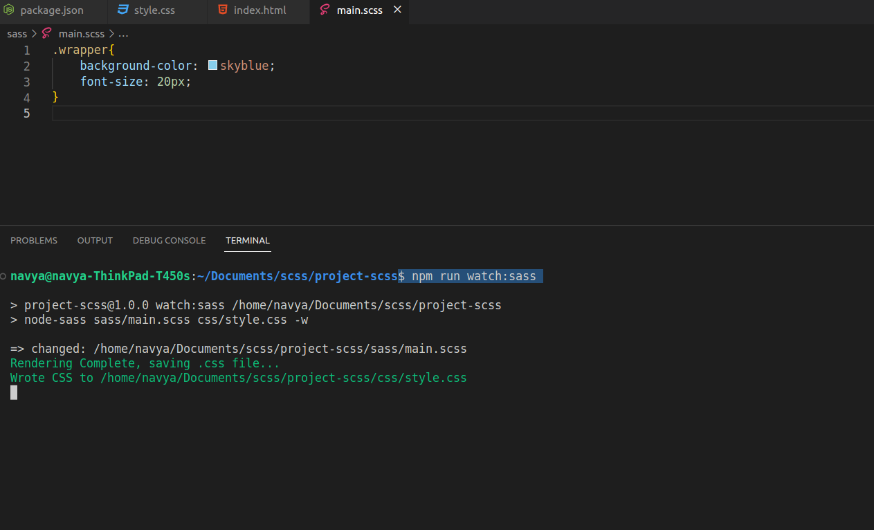
Task: Click the navya@navya-ThinkPad-T450s prompt text
Action: pyautogui.click(x=100, y=276)
